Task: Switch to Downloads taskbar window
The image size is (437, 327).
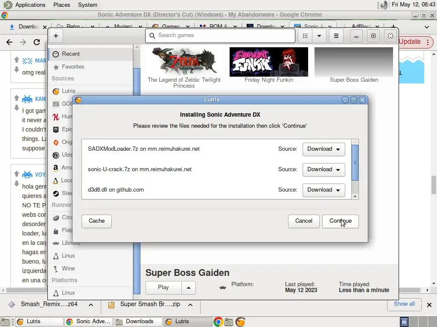Action: 138,322
